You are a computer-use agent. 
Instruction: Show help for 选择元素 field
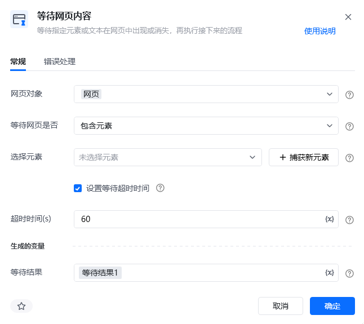click(349, 158)
